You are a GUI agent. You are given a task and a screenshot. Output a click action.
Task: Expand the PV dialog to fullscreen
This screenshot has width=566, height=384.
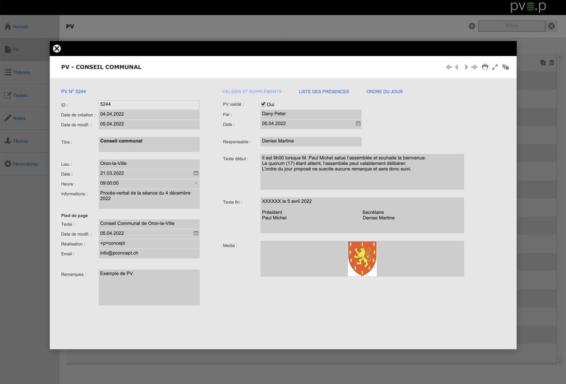(495, 67)
